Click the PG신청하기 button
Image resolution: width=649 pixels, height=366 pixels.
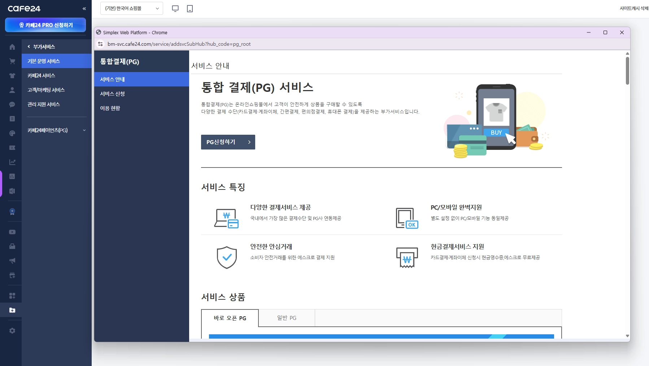coord(228,142)
